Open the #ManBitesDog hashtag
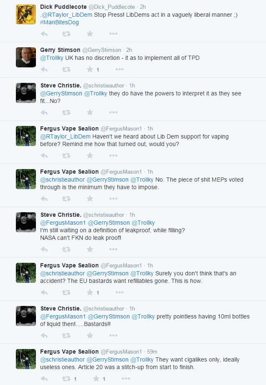266x385 pixels. (x=60, y=22)
